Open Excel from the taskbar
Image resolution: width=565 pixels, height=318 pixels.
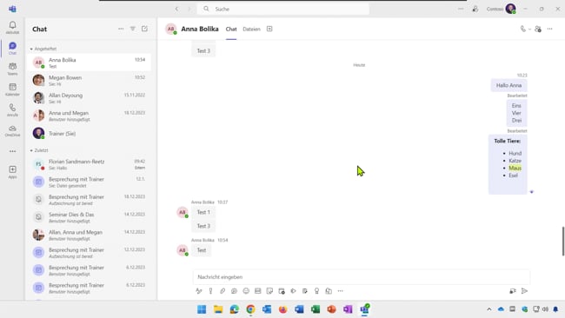[x=316, y=309]
